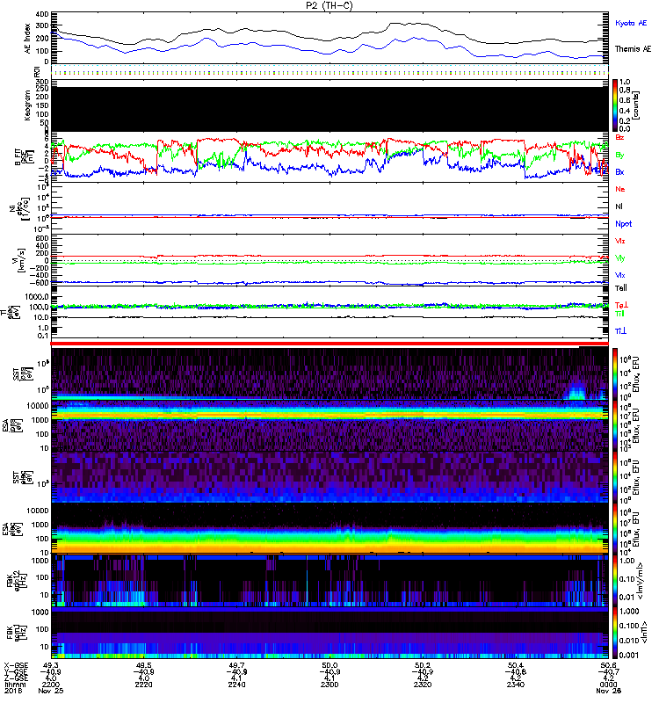Click the FBK edc12 [Hz] axis title
This screenshot has width=659, height=703.
click(17, 581)
